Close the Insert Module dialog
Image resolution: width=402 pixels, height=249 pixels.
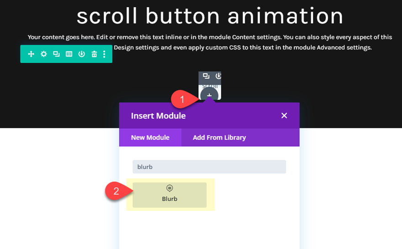click(284, 116)
